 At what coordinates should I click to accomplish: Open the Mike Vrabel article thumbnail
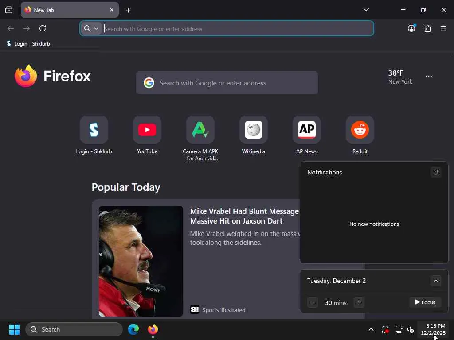pyautogui.click(x=141, y=261)
